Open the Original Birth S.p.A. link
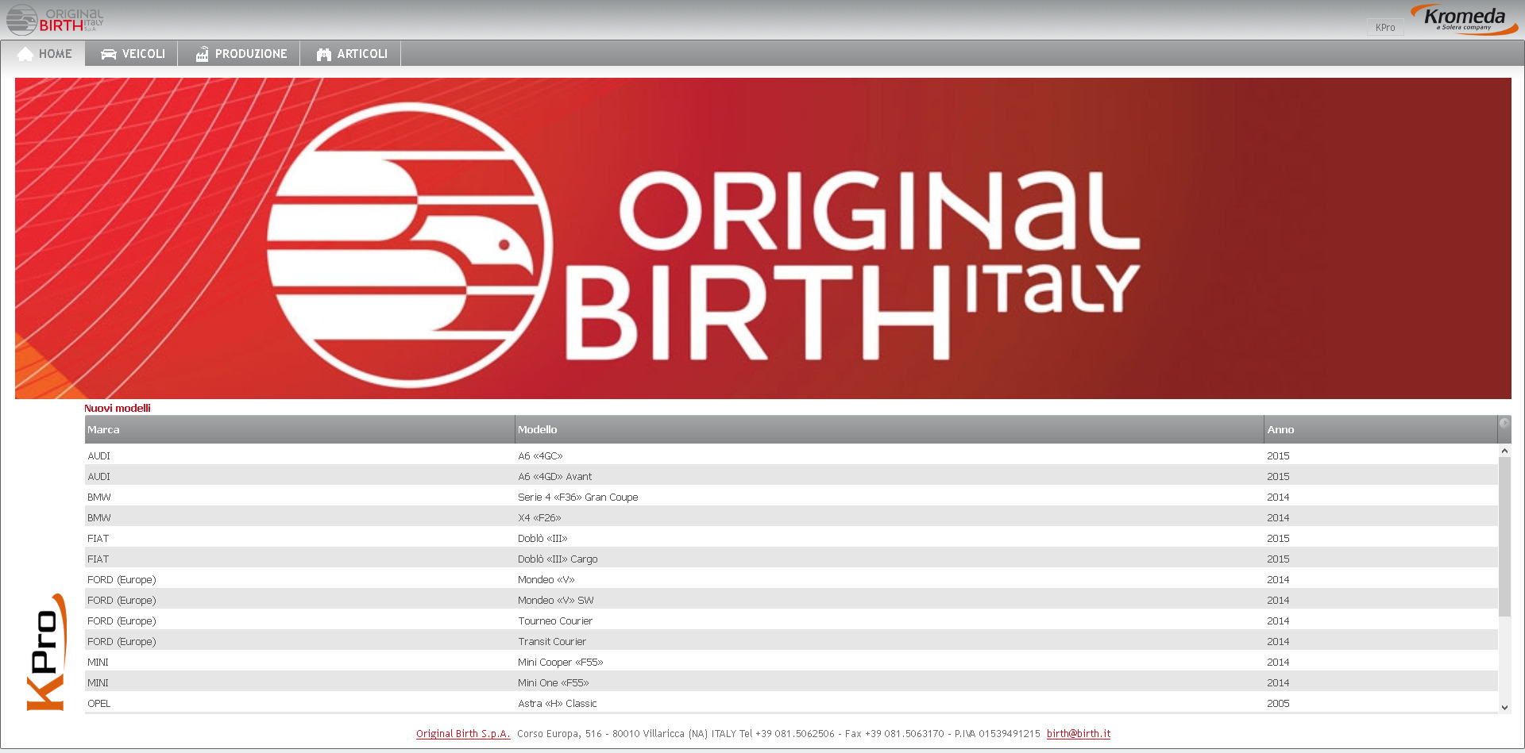The height and width of the screenshot is (753, 1525). [x=463, y=734]
